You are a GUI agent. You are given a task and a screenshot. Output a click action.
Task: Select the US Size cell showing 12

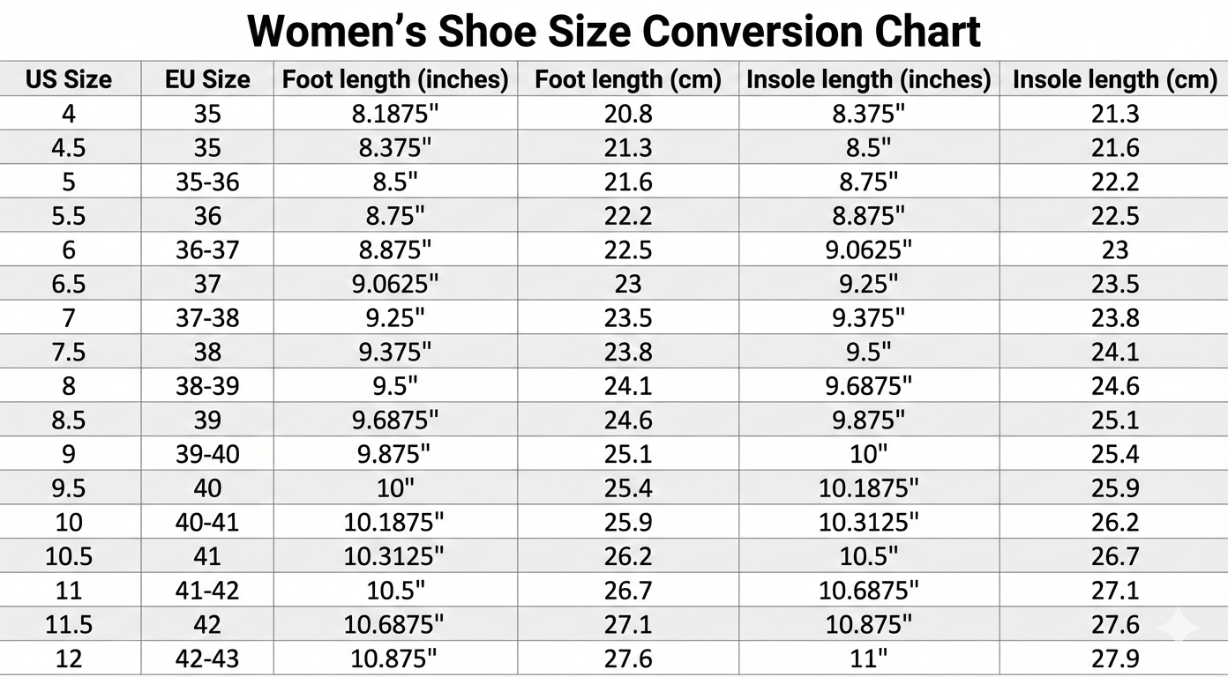click(69, 658)
